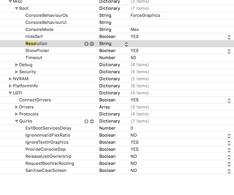The width and height of the screenshot is (234, 195).
Task: Click the ExitBootServicesDelay value 0
Action: point(132,128)
